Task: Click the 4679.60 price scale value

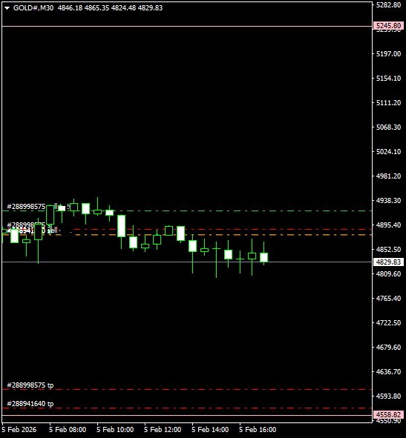Action: (388, 348)
